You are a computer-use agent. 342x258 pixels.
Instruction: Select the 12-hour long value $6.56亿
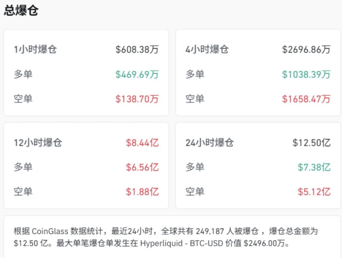[142, 167]
